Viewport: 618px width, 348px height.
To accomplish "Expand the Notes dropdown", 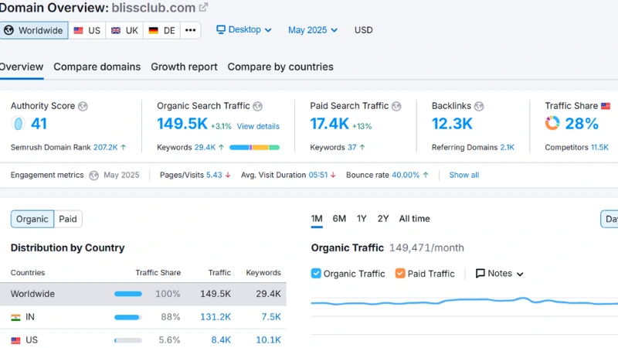I will [499, 274].
